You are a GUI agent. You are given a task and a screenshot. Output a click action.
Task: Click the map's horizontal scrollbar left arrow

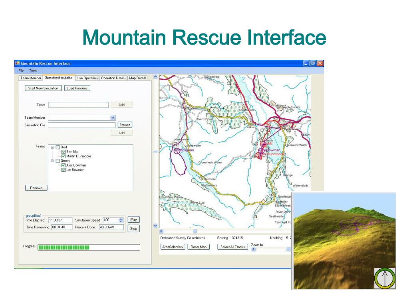pos(161,231)
